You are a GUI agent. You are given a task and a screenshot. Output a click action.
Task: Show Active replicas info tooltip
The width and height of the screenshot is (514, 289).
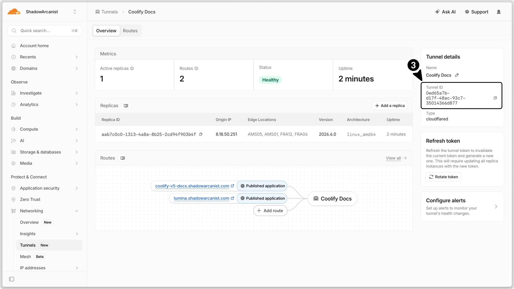click(x=132, y=69)
